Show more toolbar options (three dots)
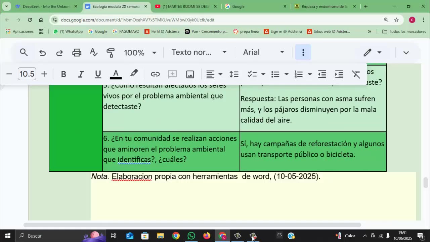The image size is (430, 242). pos(303,52)
